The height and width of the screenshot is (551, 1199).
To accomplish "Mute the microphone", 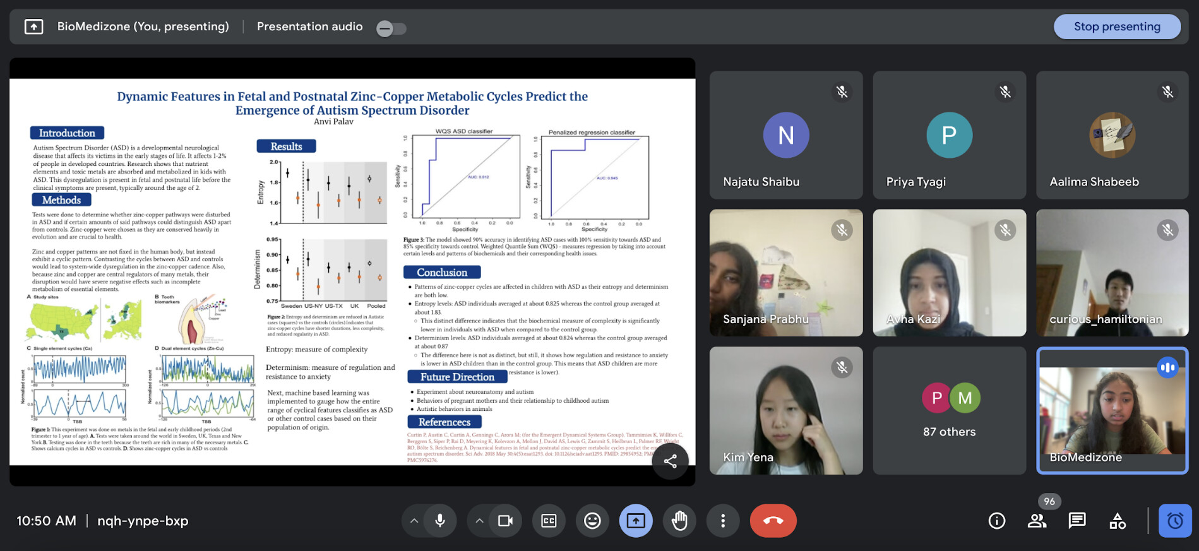I will (x=440, y=521).
